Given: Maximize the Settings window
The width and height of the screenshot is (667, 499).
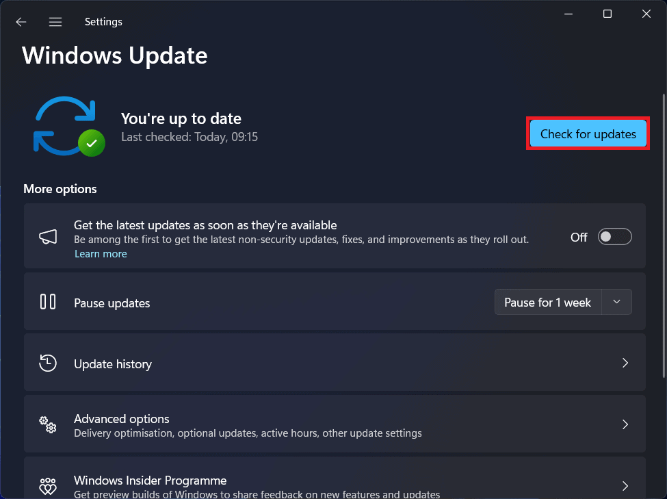Looking at the screenshot, I should point(607,14).
